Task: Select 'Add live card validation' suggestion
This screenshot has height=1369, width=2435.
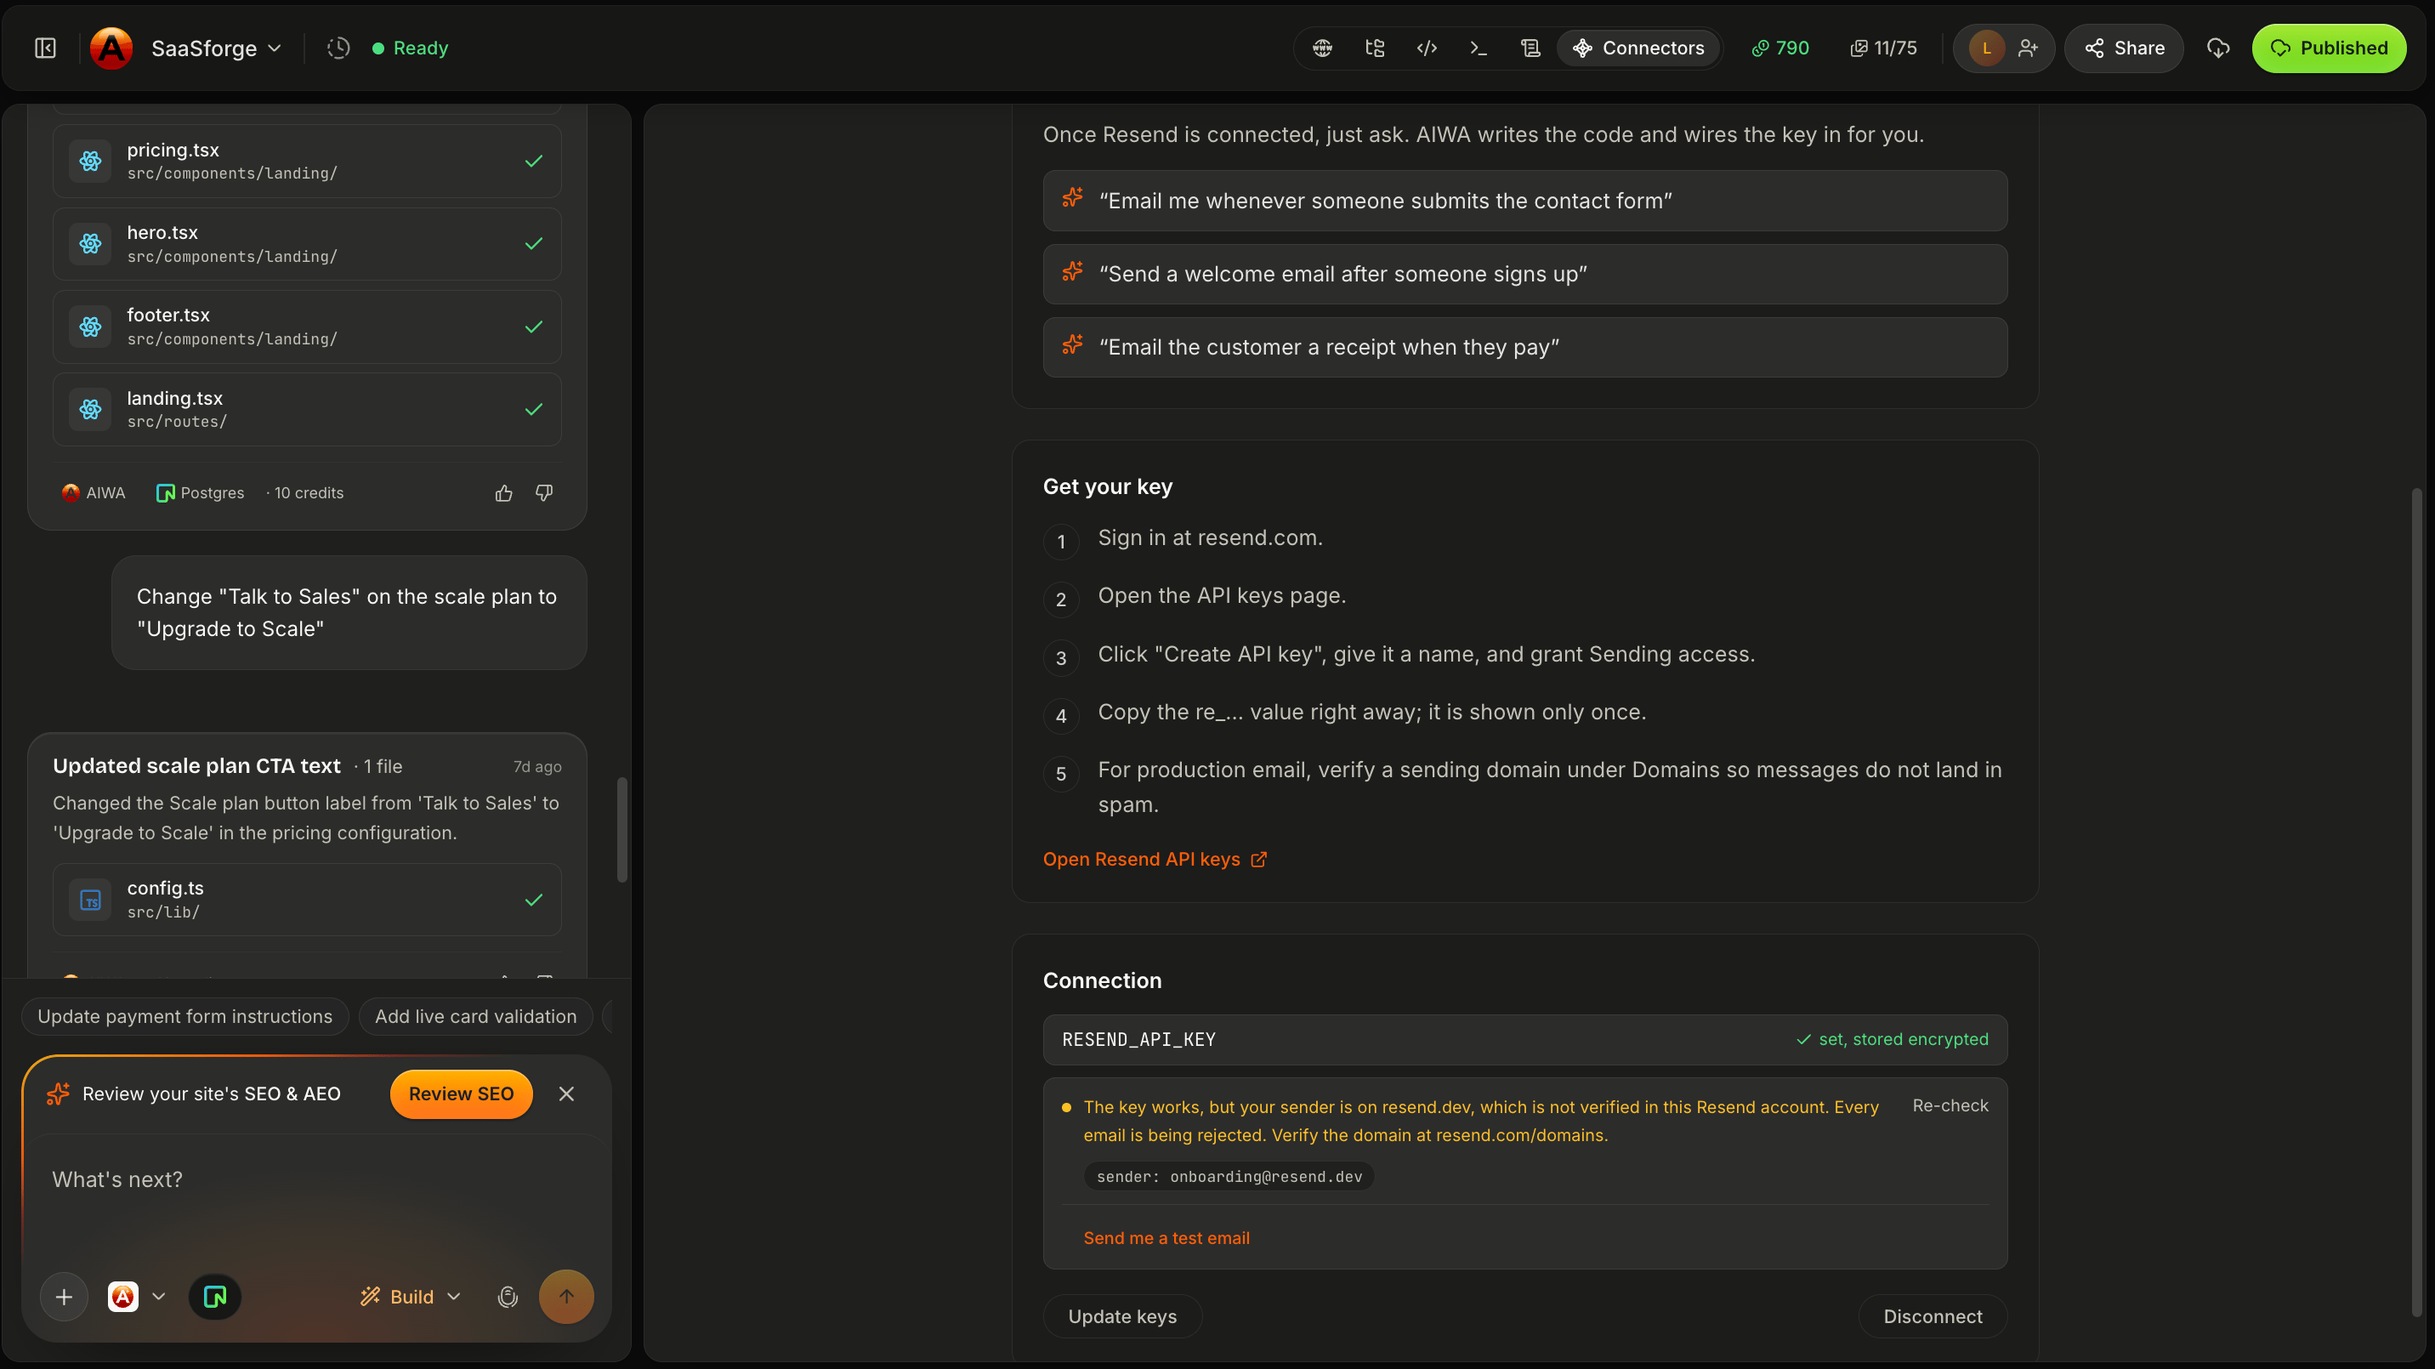Action: tap(475, 1016)
